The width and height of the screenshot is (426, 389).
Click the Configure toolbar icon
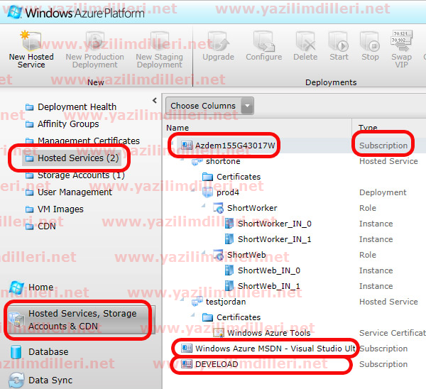click(x=263, y=41)
